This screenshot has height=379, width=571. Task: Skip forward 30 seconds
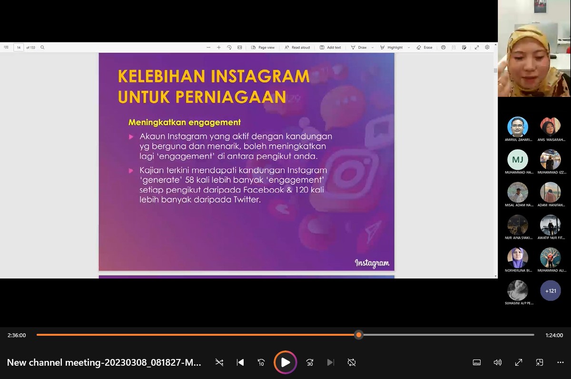pyautogui.click(x=310, y=362)
